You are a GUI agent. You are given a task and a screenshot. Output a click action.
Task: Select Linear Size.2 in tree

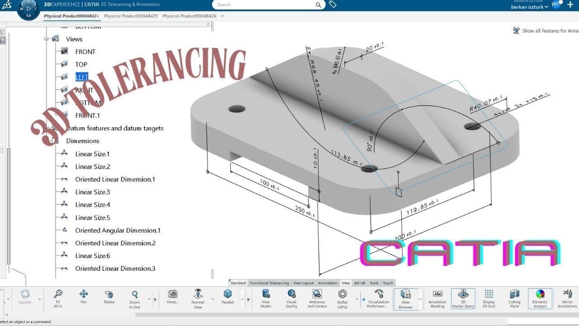[93, 167]
